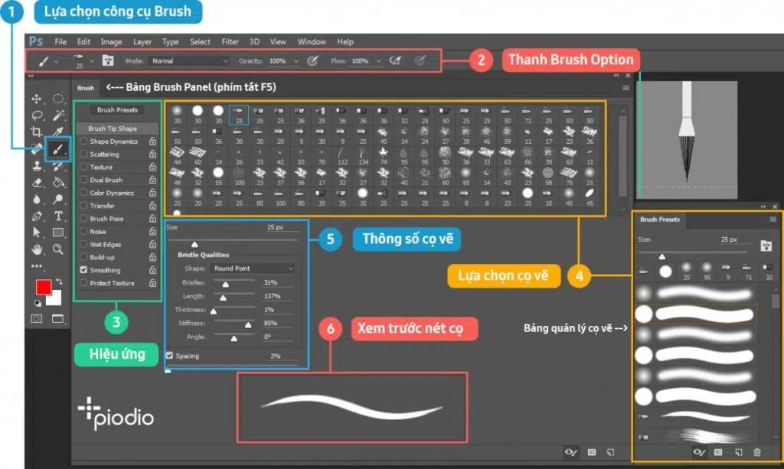Open the Window menu
Viewport: 784px width, 469px height.
pos(312,41)
